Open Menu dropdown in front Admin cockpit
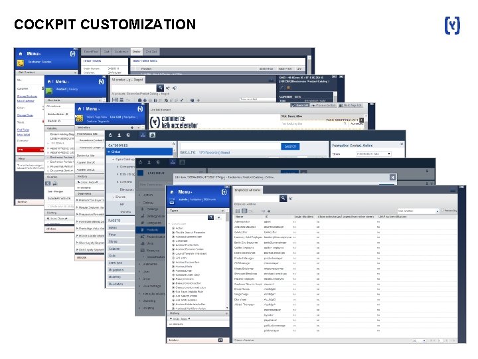This screenshot has height=359, width=478. 185,192
